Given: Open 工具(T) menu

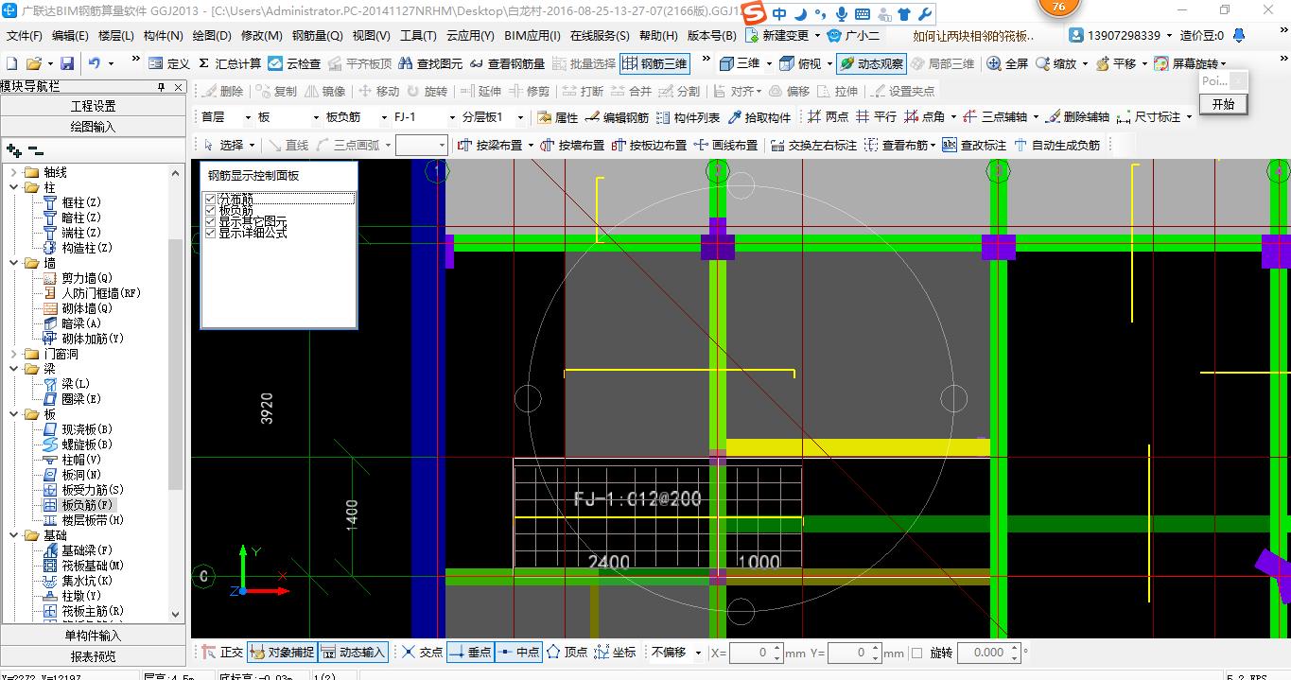Looking at the screenshot, I should point(418,35).
